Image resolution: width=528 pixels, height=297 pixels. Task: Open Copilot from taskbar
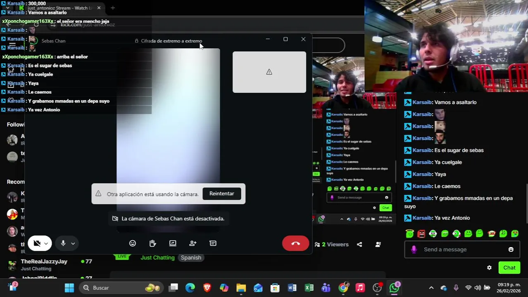[224, 288]
